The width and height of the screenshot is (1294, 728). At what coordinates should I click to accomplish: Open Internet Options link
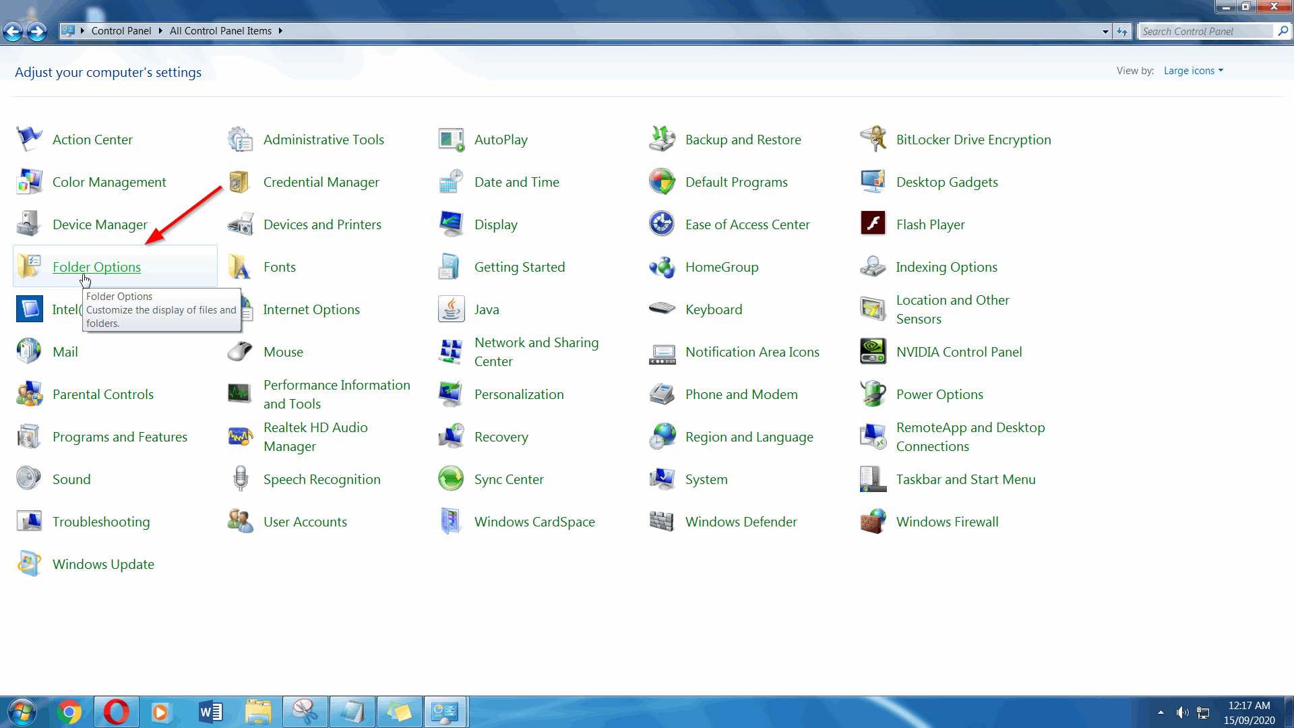(311, 309)
